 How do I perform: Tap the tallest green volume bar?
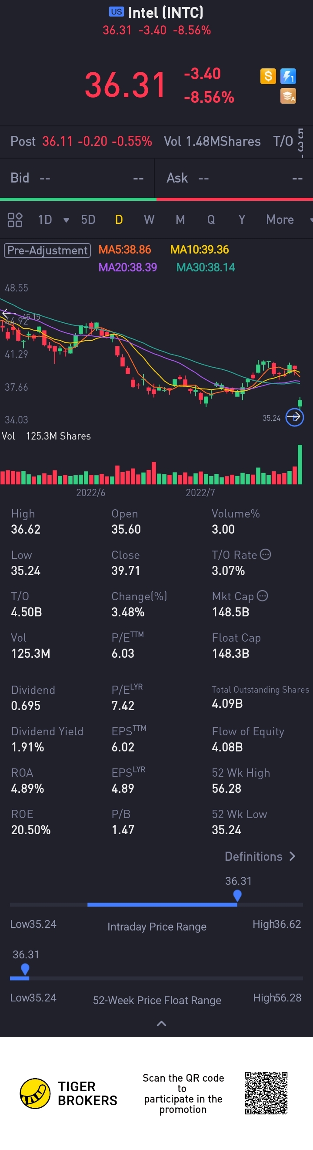click(x=300, y=464)
